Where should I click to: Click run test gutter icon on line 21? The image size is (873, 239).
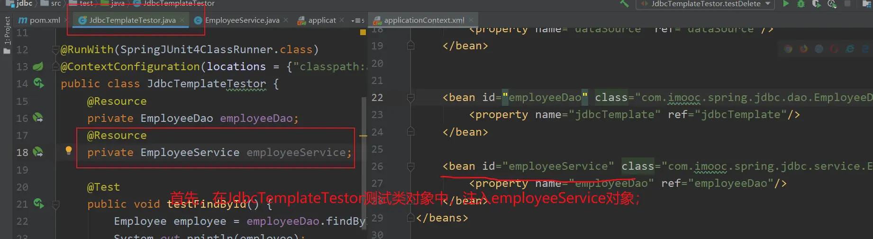[38, 204]
